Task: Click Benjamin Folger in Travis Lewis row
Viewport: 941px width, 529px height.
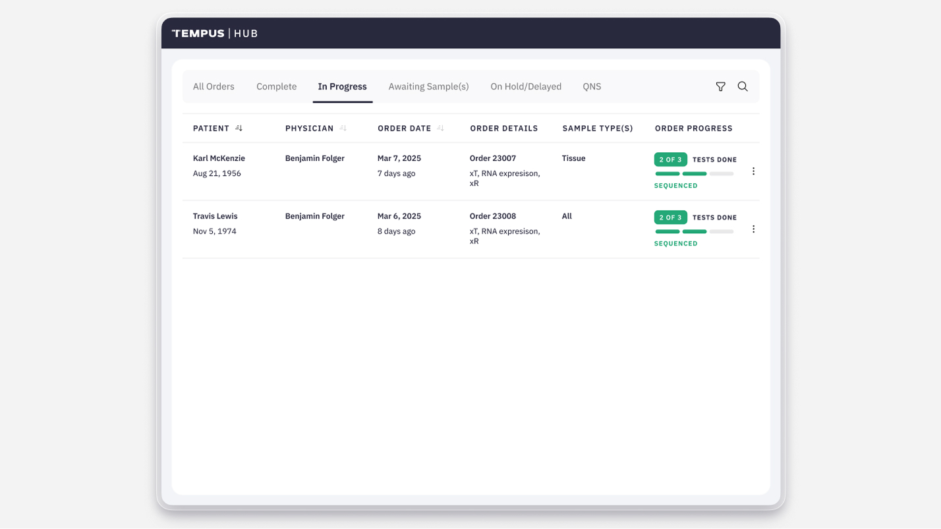Action: click(315, 216)
